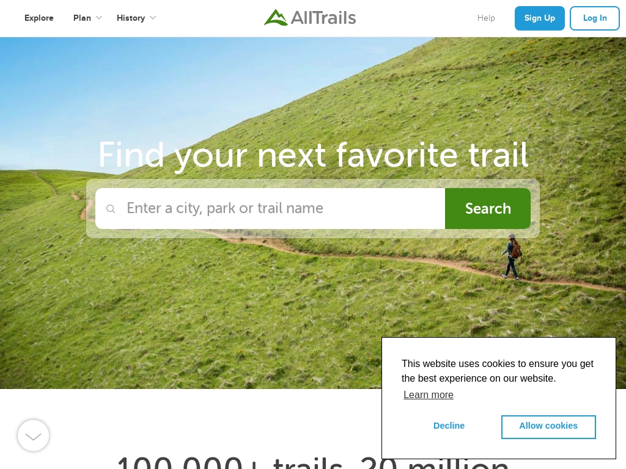Screen dimensions: 626x469
Task: Click the circular scroll-down chevron button
Action: pyautogui.click(x=33, y=435)
